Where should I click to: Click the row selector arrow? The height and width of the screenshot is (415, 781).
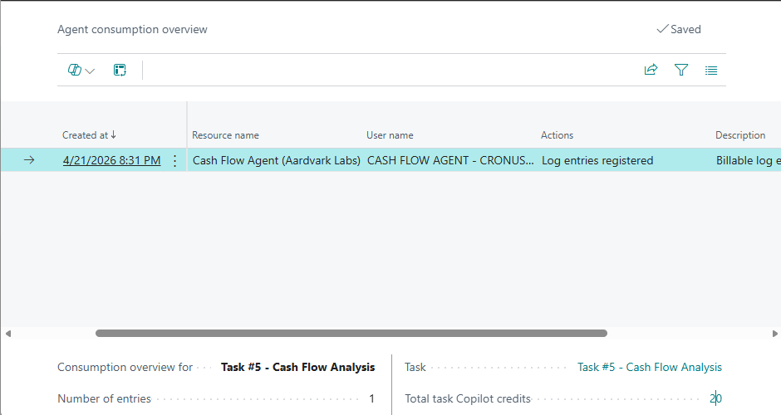pyautogui.click(x=29, y=161)
